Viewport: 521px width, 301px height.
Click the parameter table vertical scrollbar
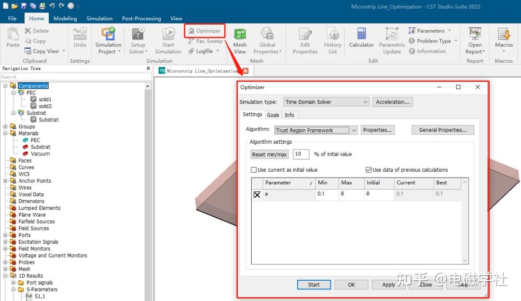click(465, 221)
